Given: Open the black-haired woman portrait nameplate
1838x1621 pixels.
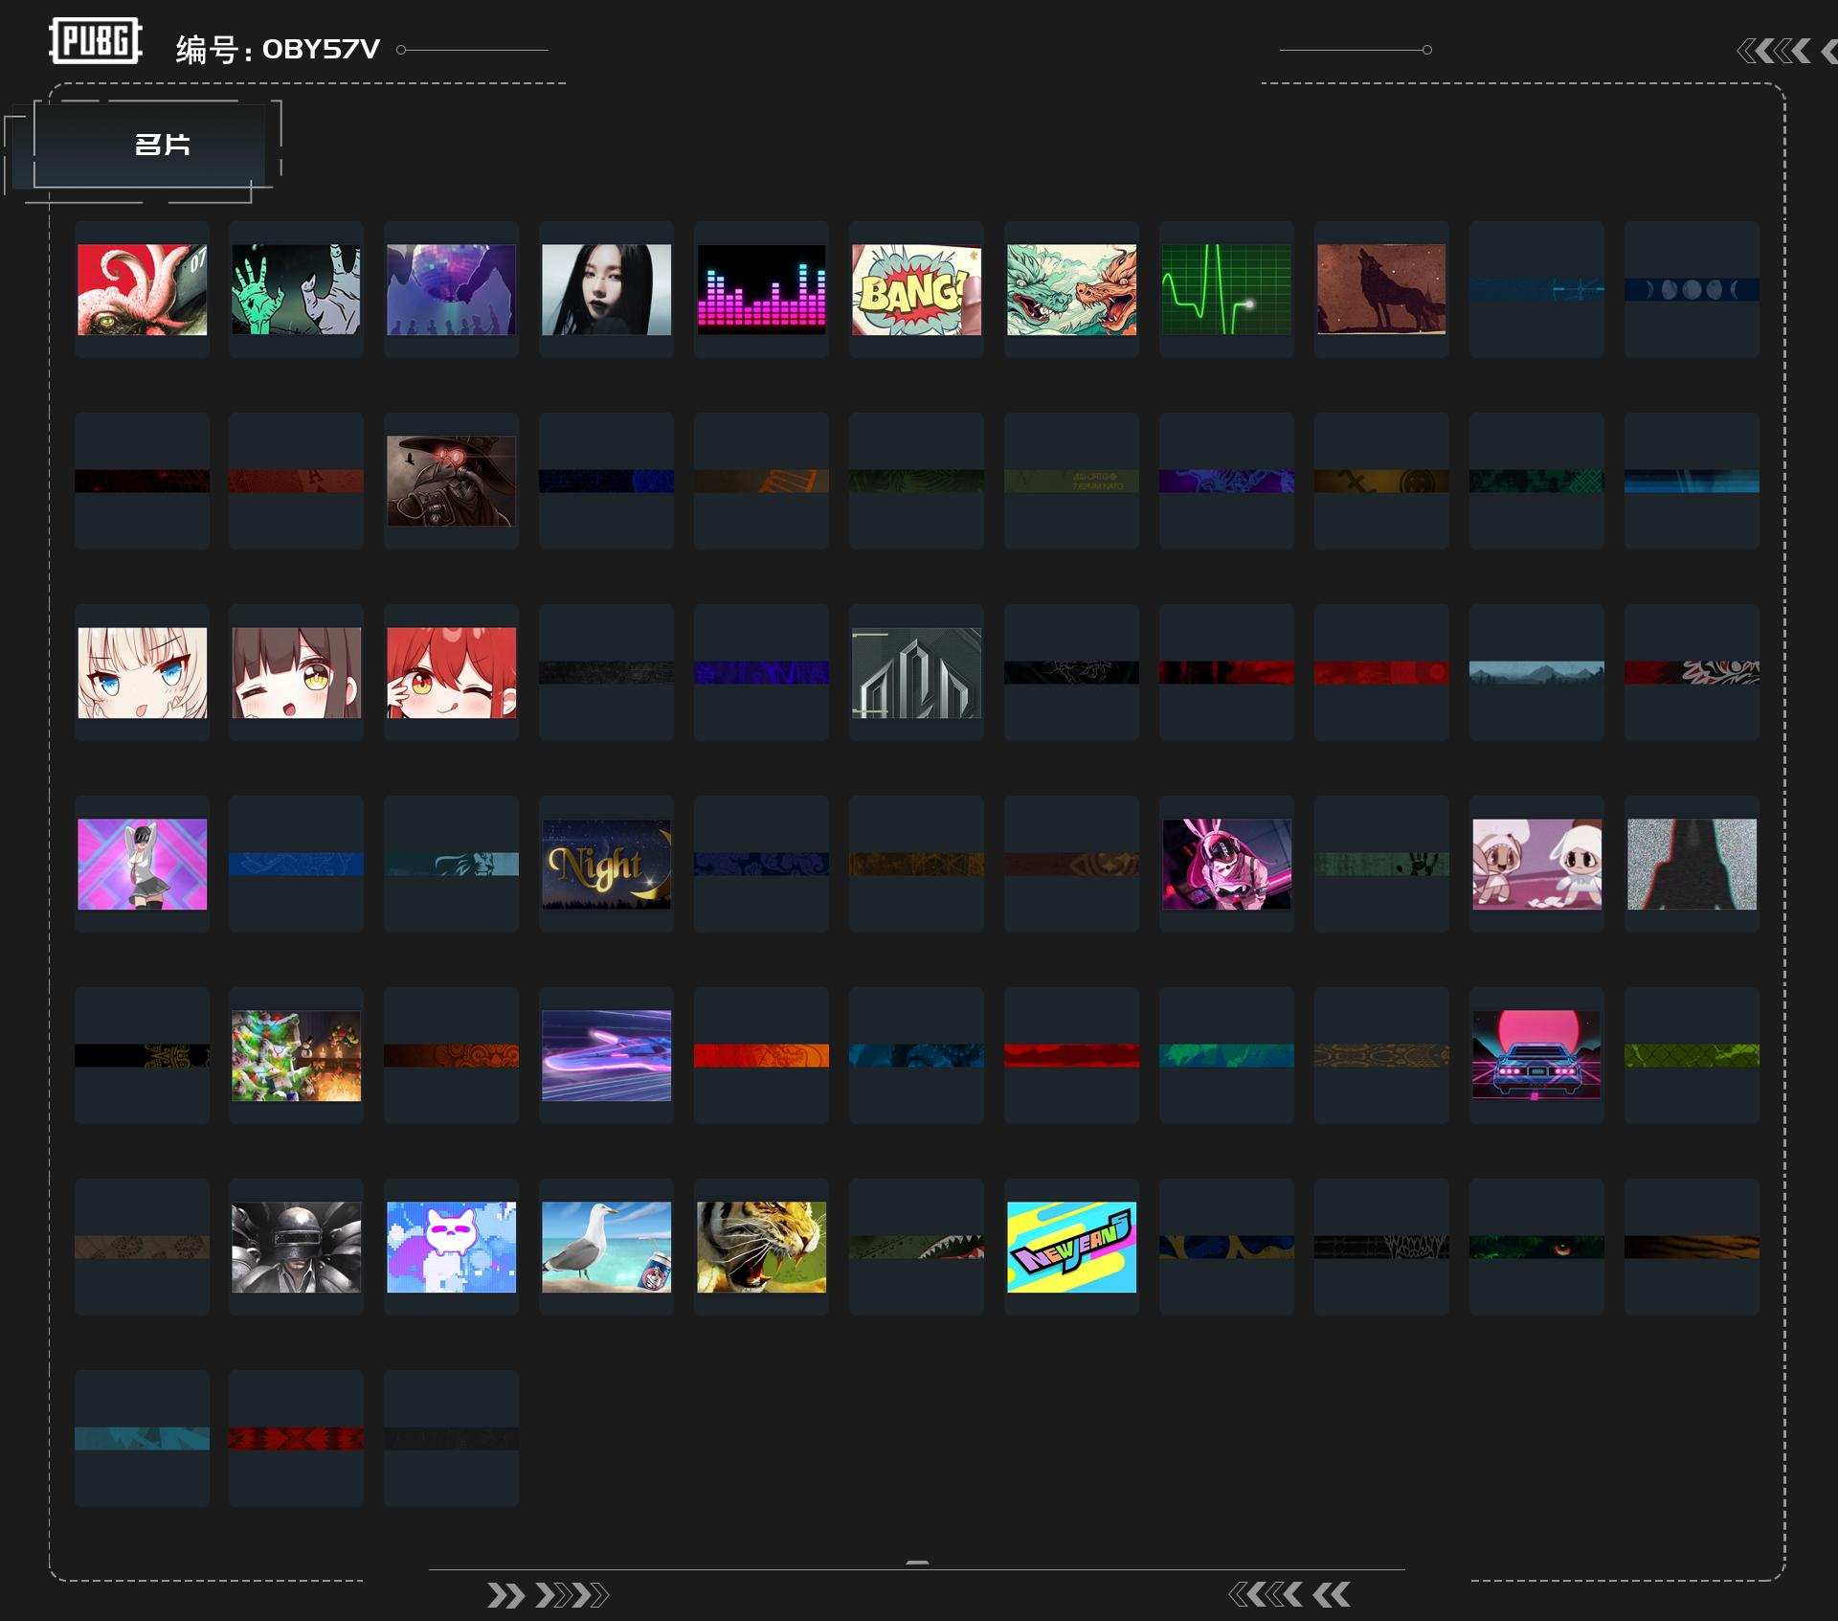Looking at the screenshot, I should (x=606, y=289).
